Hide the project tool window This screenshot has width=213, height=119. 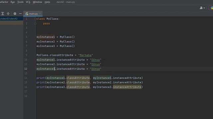pos(20,14)
